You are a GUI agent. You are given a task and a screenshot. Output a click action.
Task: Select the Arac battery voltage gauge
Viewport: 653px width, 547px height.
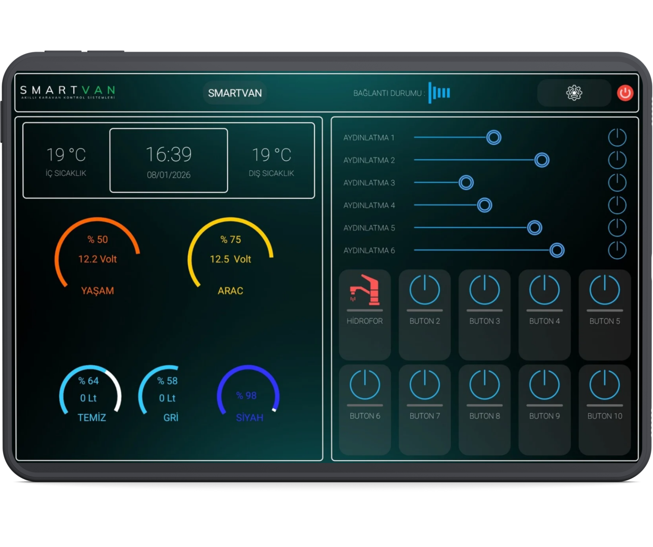coord(230,257)
